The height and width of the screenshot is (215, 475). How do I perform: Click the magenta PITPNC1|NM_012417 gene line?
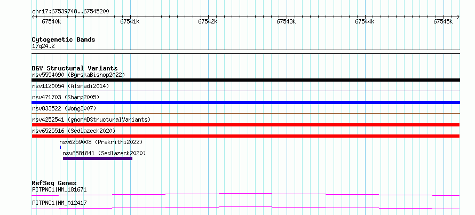tap(246, 208)
